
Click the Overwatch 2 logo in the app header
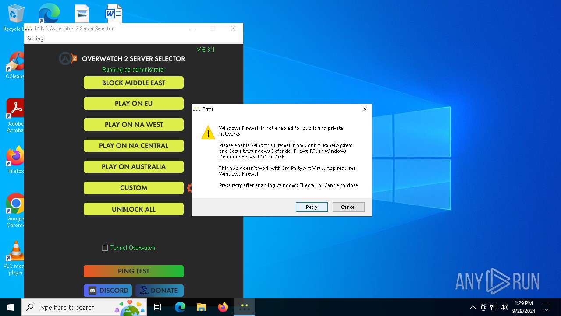tap(68, 58)
